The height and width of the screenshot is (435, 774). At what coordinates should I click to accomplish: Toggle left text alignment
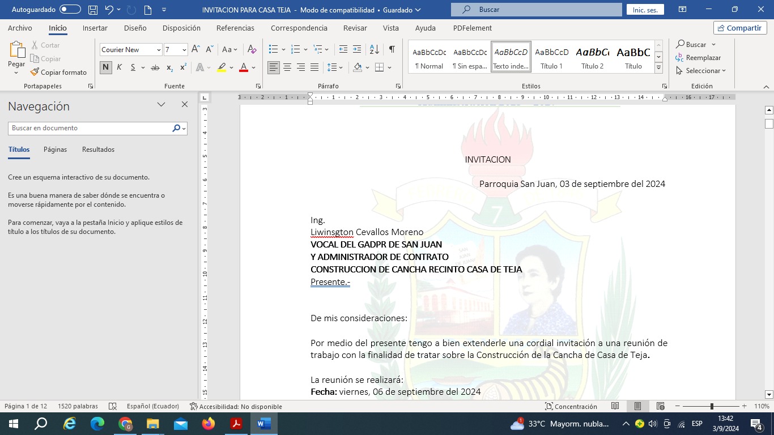pos(274,67)
